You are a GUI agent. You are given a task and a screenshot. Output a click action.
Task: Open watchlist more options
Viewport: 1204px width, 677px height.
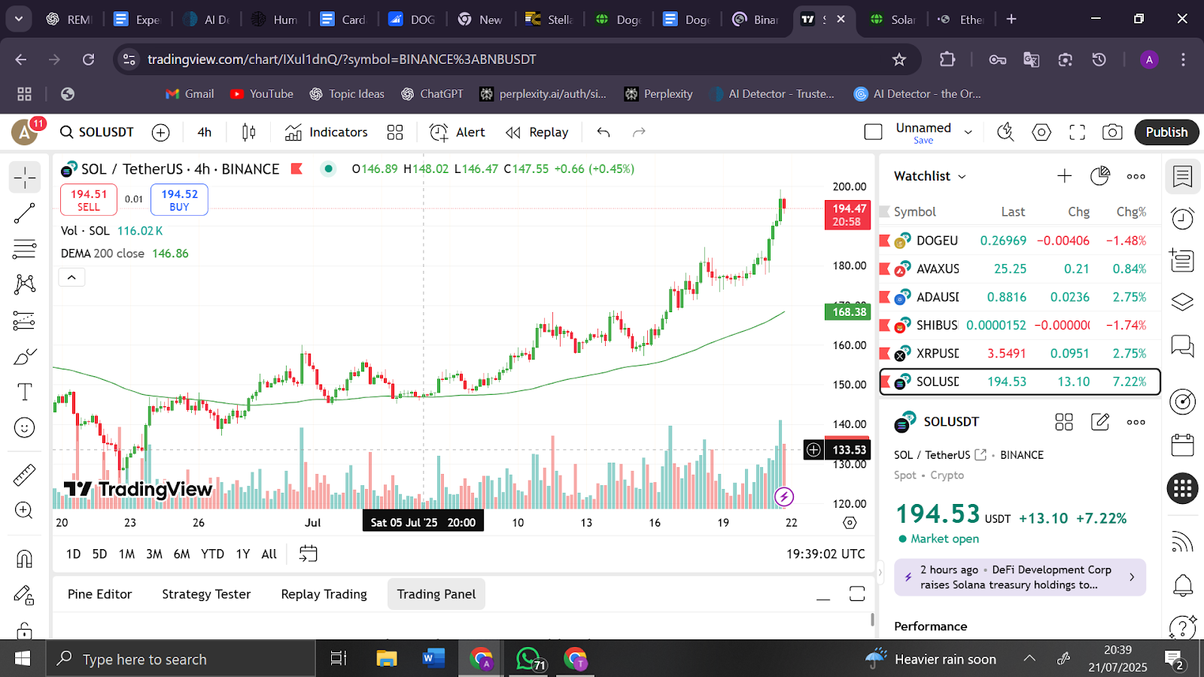[x=1136, y=176]
